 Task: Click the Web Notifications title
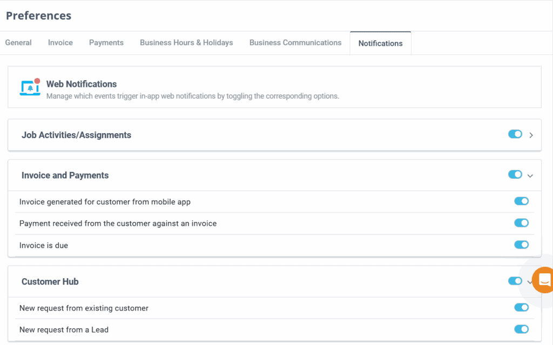[x=82, y=84]
